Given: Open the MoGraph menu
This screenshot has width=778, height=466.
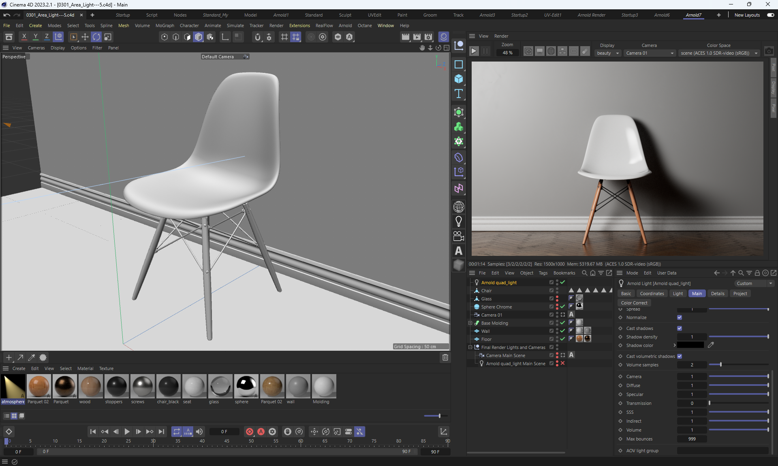Looking at the screenshot, I should (x=165, y=26).
